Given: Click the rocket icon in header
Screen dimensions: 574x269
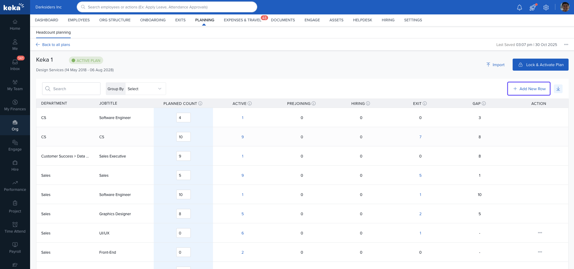Looking at the screenshot, I should click(532, 8).
